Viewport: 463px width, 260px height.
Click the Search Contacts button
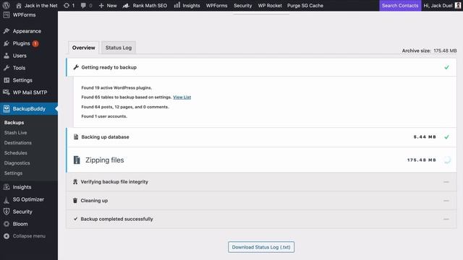tap(400, 5)
